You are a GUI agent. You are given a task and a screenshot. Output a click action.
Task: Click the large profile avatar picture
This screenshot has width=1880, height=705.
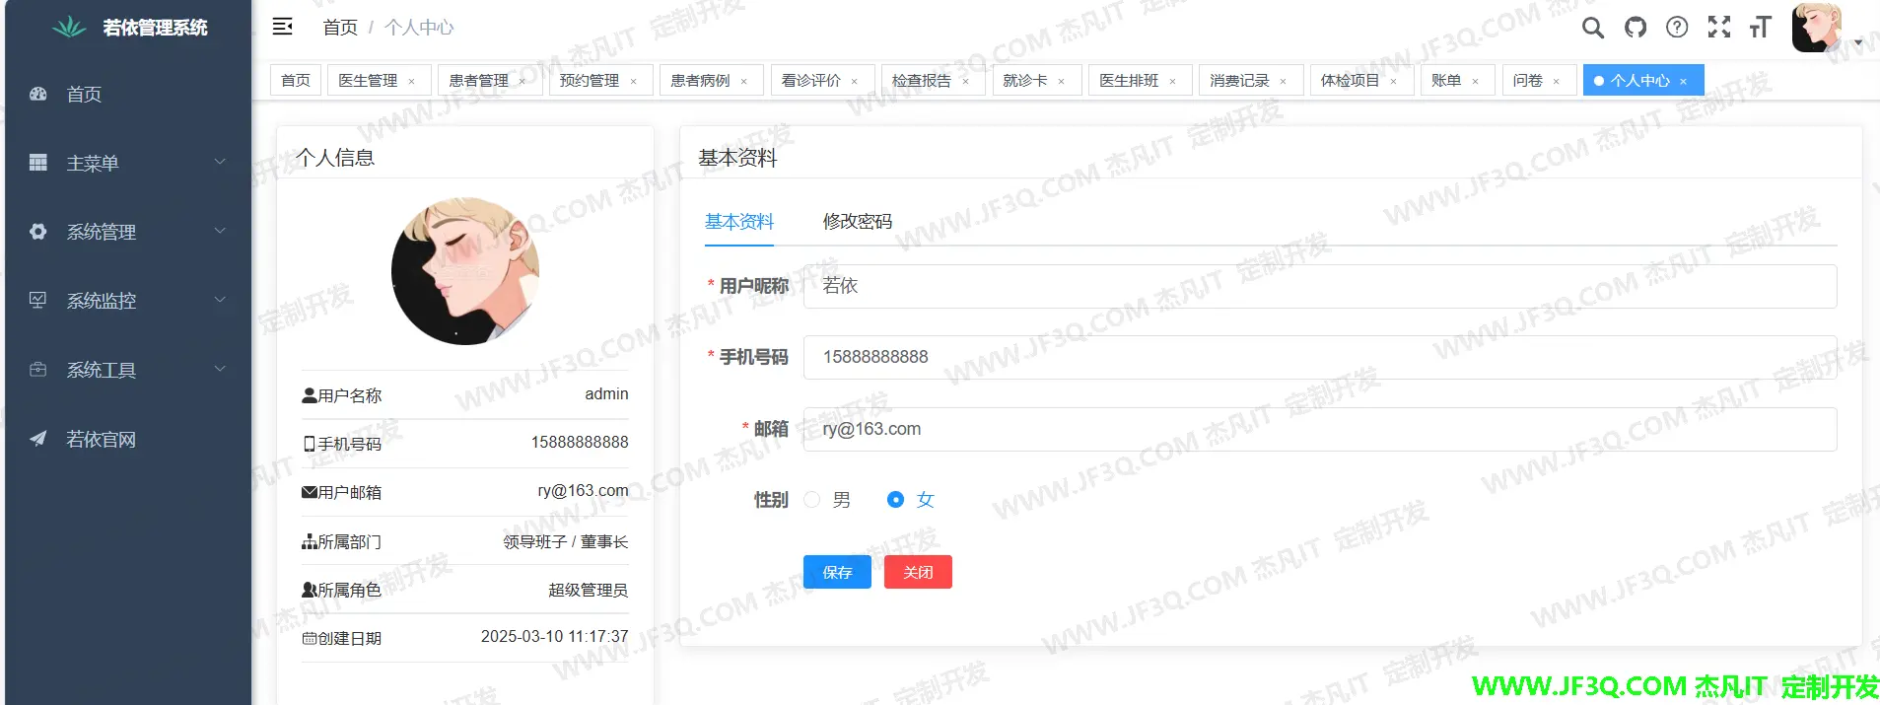click(465, 271)
